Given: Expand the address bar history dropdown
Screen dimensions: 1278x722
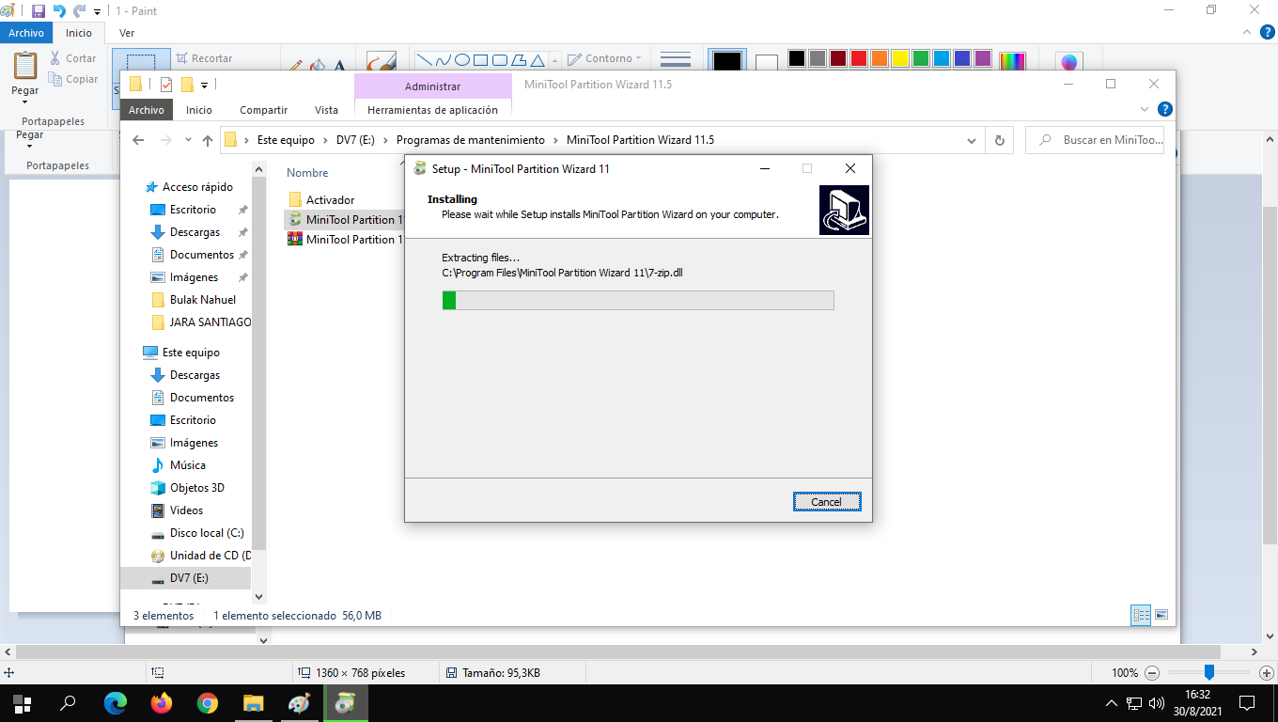Looking at the screenshot, I should (972, 140).
